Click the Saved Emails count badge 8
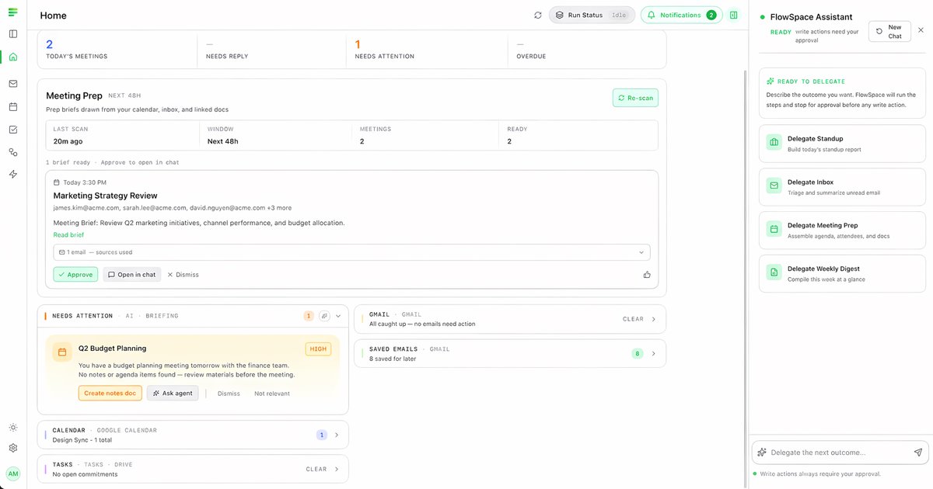Image resolution: width=933 pixels, height=489 pixels. click(x=638, y=353)
